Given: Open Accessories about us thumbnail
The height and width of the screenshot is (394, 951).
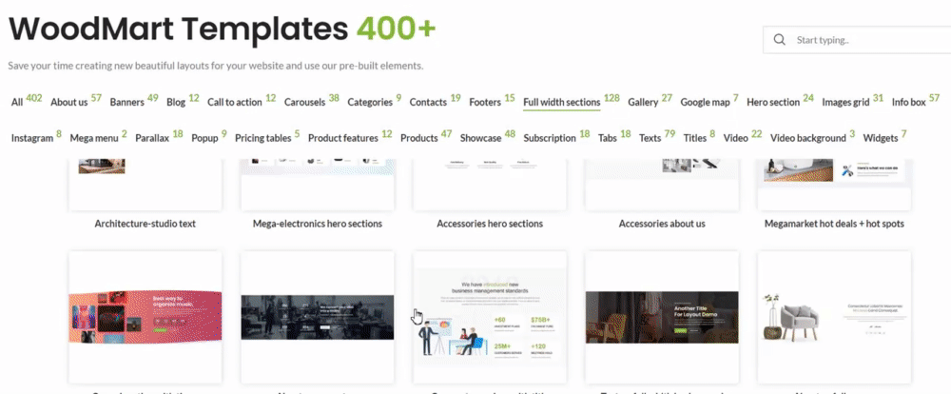Looking at the screenshot, I should (x=662, y=185).
